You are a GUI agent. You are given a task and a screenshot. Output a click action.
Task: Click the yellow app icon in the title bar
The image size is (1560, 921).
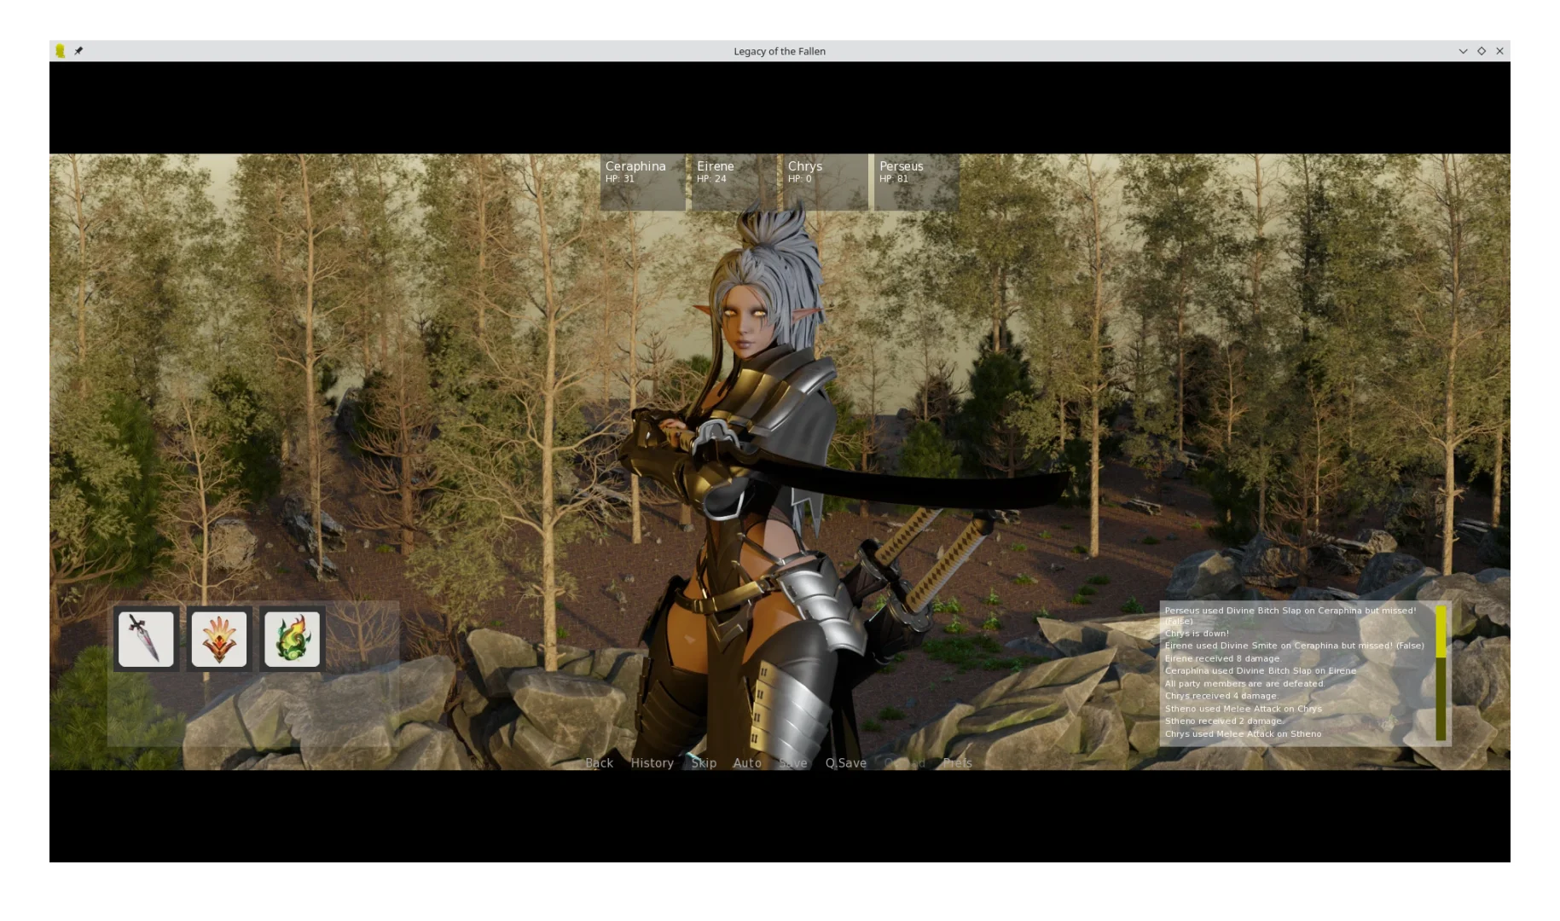(60, 51)
